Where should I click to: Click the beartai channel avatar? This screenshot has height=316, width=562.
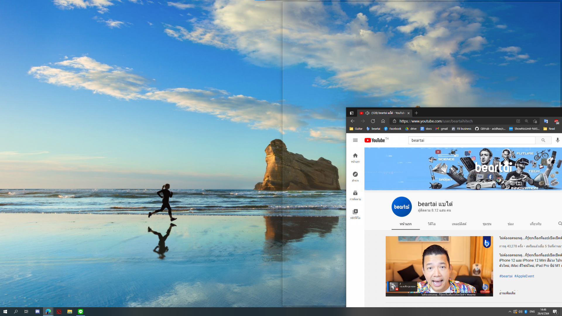[x=402, y=207]
